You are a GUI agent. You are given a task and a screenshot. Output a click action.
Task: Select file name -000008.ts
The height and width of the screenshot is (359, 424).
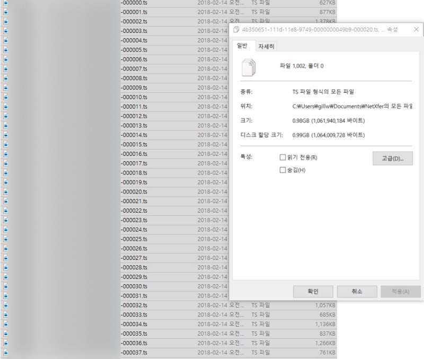134,78
